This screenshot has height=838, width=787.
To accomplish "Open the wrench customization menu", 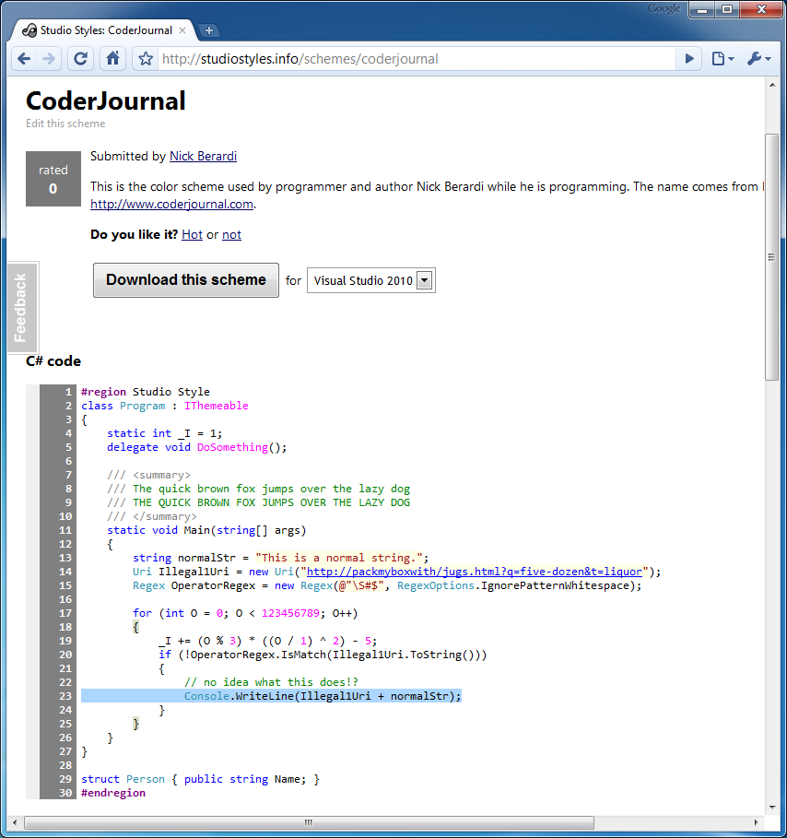I will [x=754, y=58].
